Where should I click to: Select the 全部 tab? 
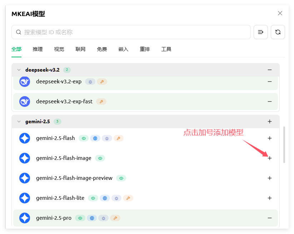[16, 49]
